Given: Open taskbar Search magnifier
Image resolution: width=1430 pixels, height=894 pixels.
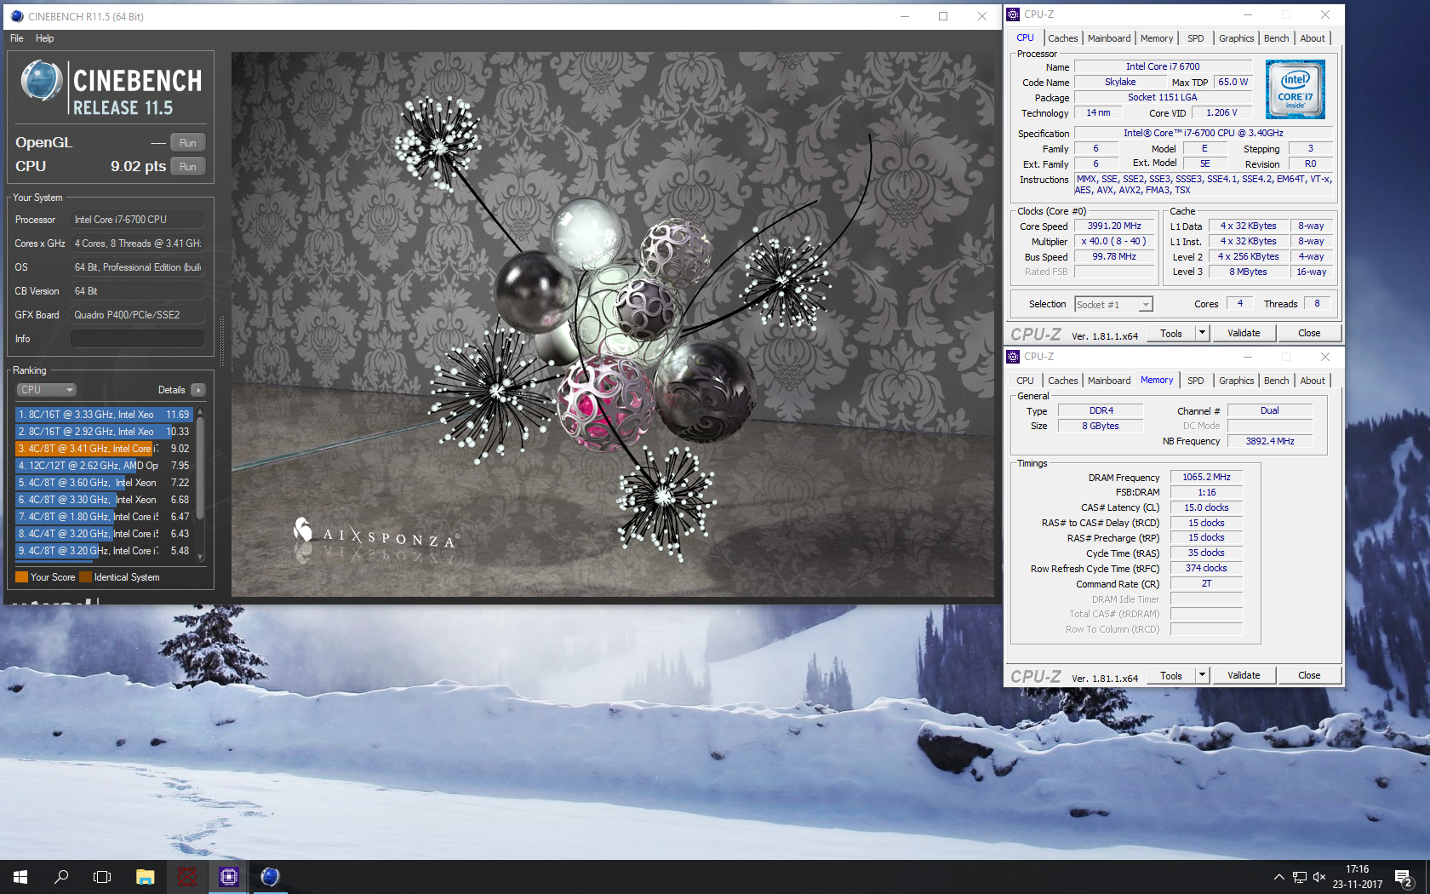Looking at the screenshot, I should [x=61, y=877].
